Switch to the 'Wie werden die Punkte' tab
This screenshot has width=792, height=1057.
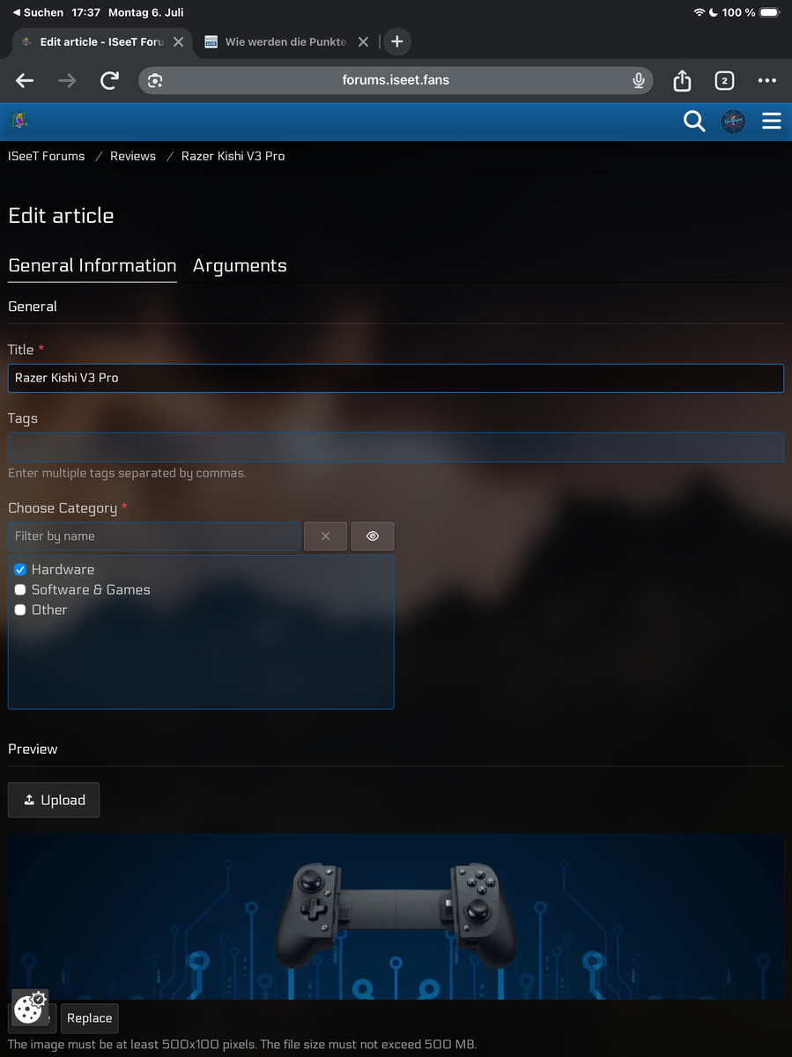286,41
